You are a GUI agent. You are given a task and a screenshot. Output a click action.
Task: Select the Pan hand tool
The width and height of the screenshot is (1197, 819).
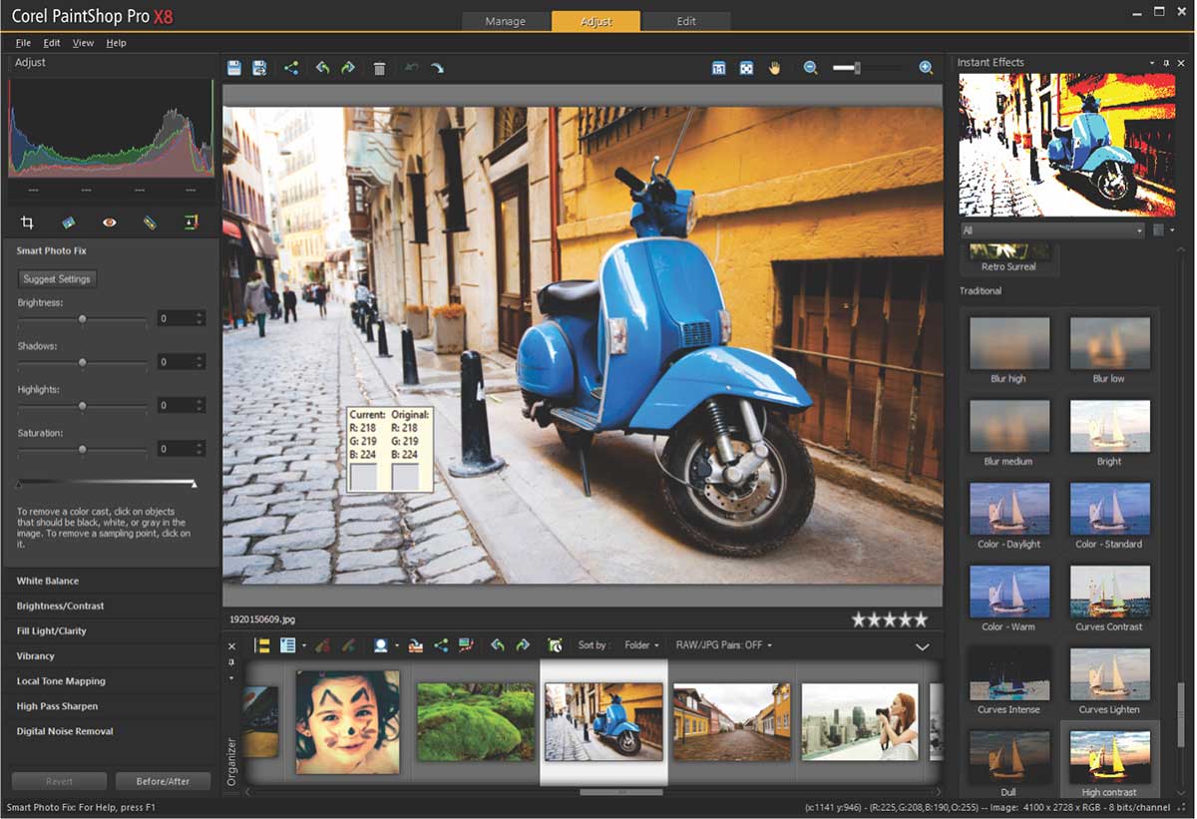pyautogui.click(x=774, y=68)
